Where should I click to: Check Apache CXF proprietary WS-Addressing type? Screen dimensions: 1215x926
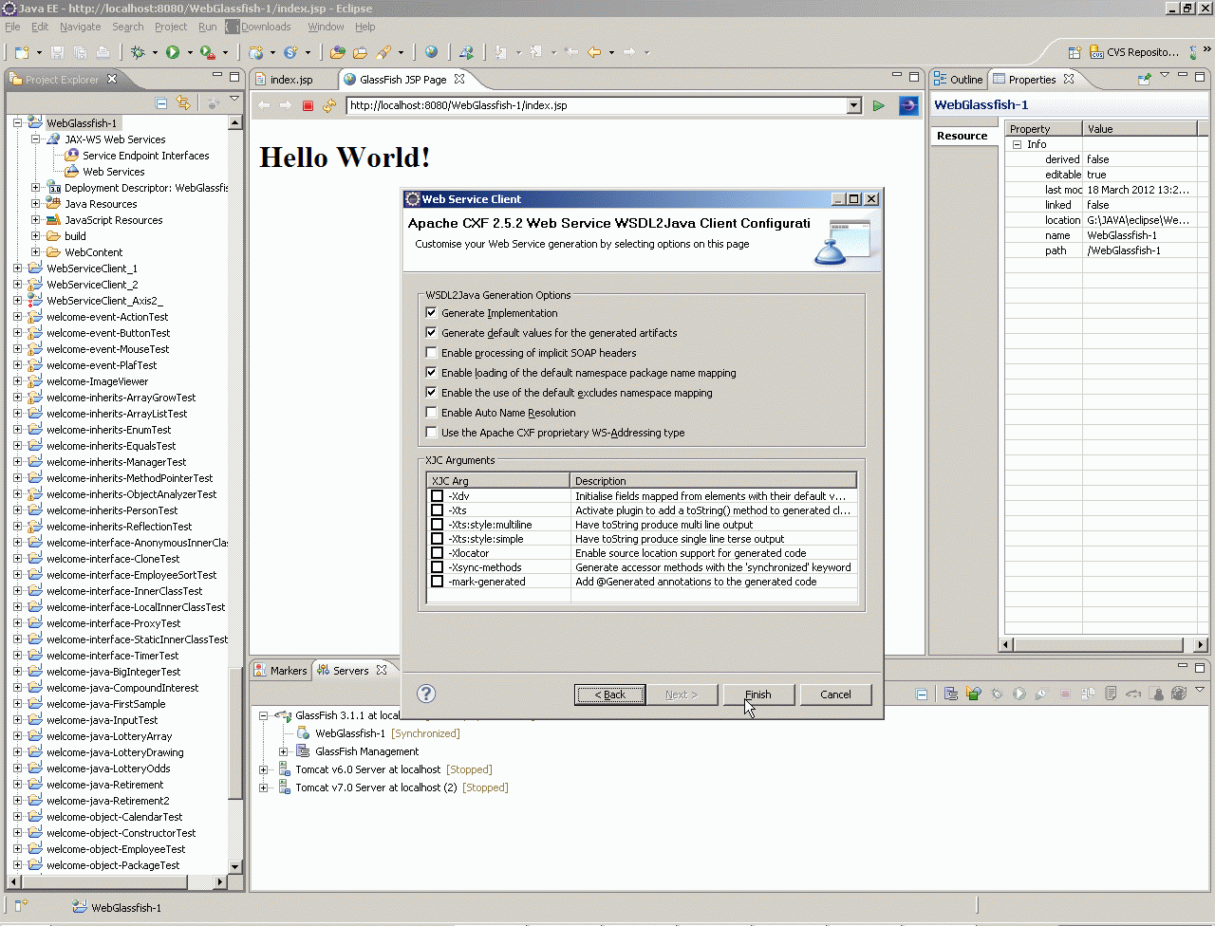432,433
